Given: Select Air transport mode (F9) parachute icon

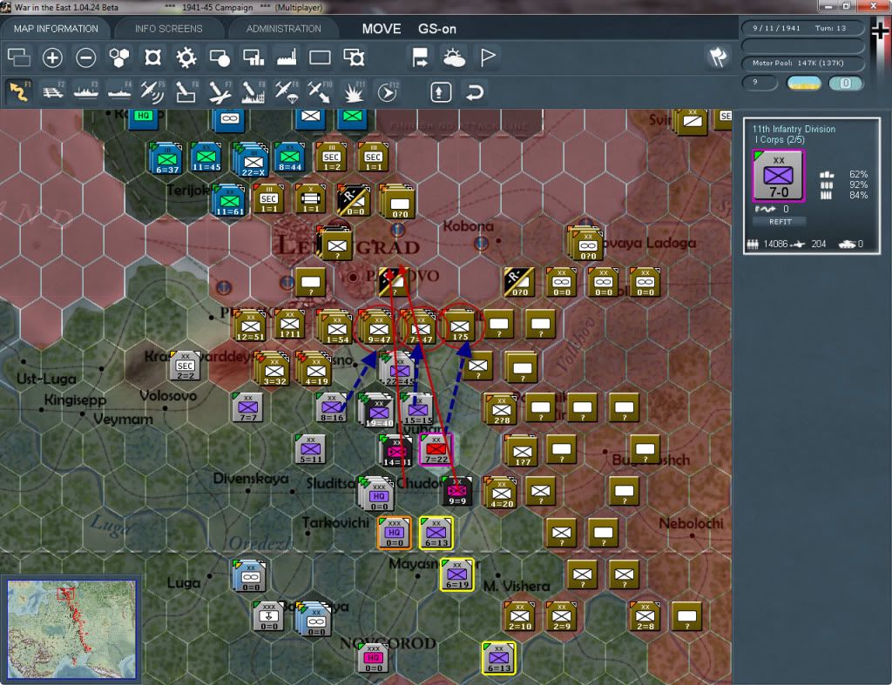Looking at the screenshot, I should pos(287,91).
